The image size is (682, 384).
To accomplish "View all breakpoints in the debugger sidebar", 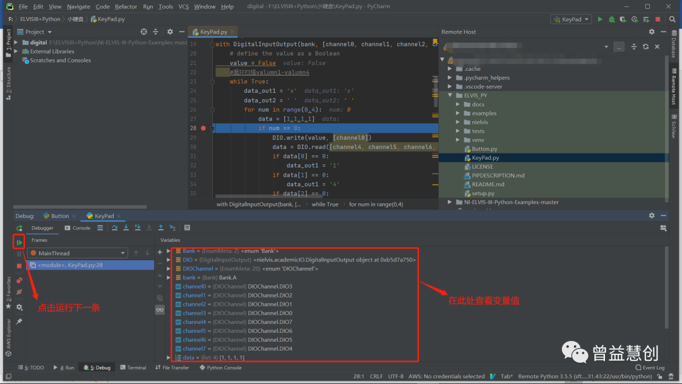I will 19,280.
